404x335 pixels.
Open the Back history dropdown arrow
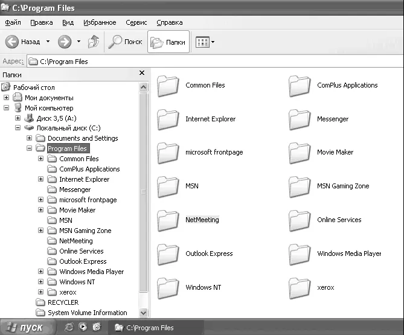[x=47, y=42]
